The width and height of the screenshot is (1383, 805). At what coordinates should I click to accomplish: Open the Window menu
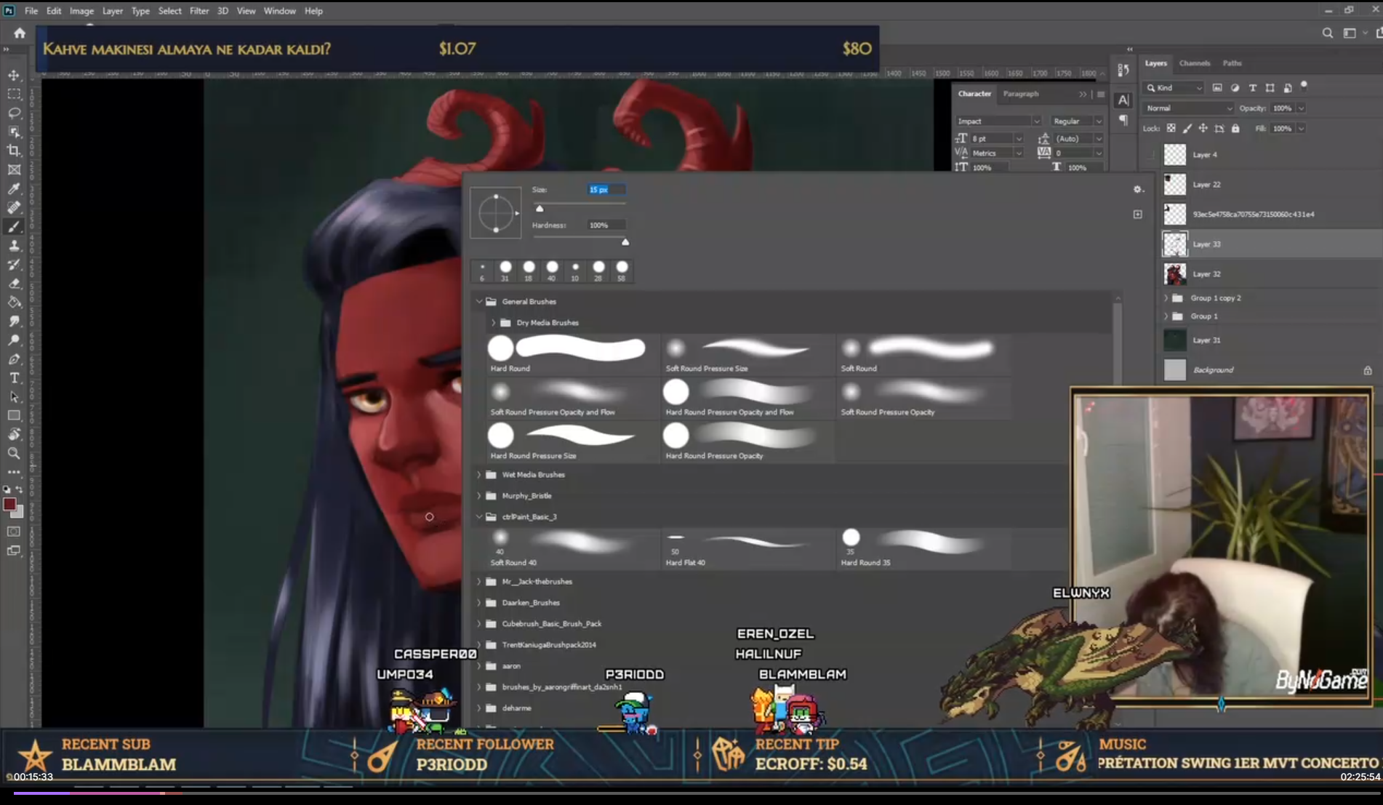[x=279, y=11]
